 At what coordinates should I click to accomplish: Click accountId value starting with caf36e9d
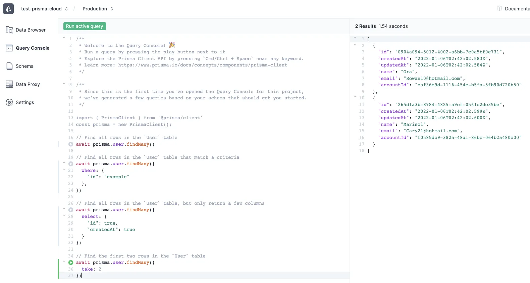[x=468, y=85]
